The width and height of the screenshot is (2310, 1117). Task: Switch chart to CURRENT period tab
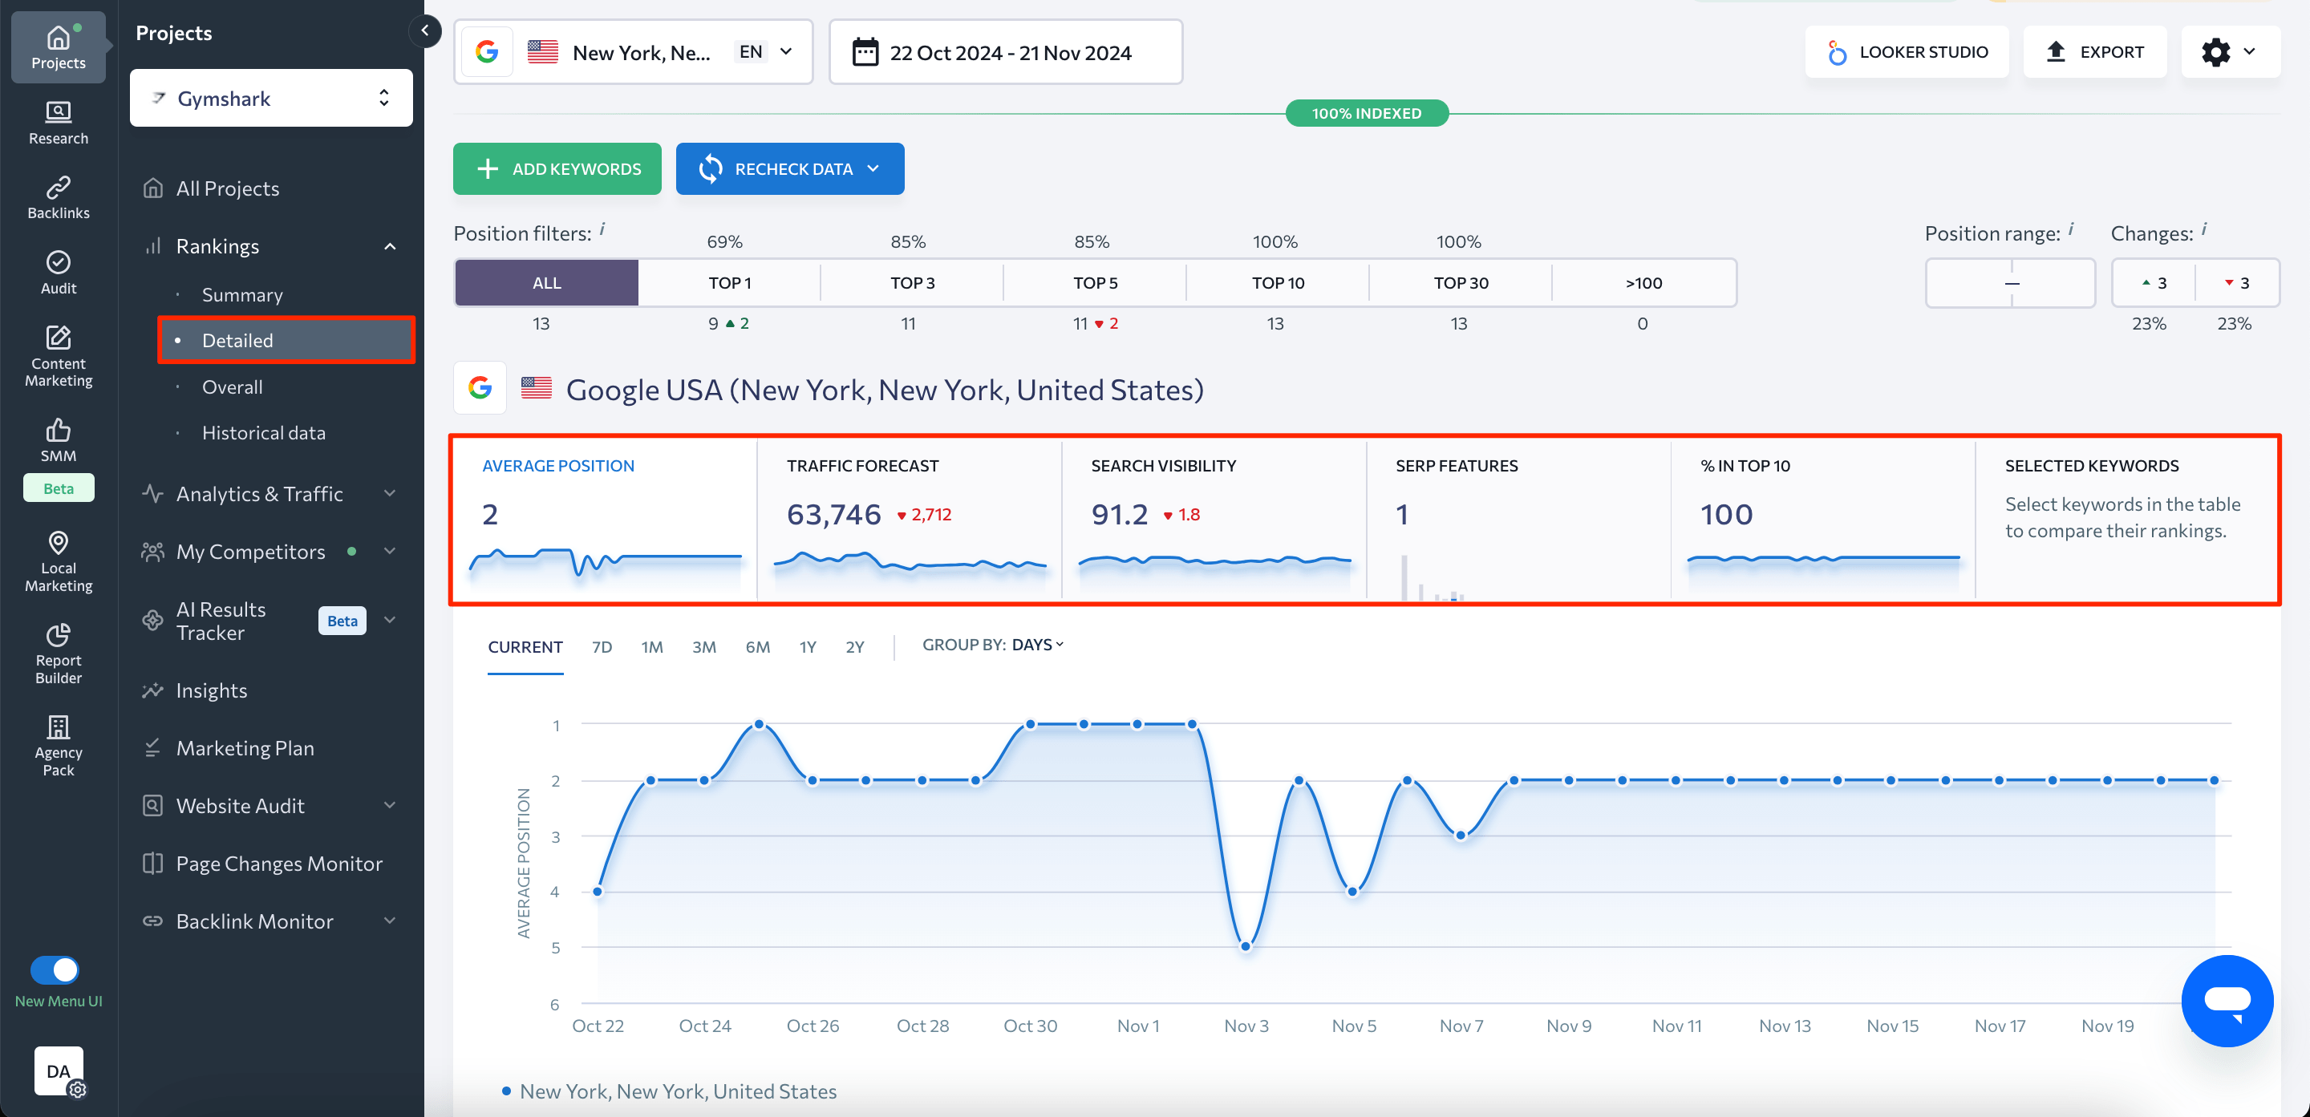(x=525, y=646)
